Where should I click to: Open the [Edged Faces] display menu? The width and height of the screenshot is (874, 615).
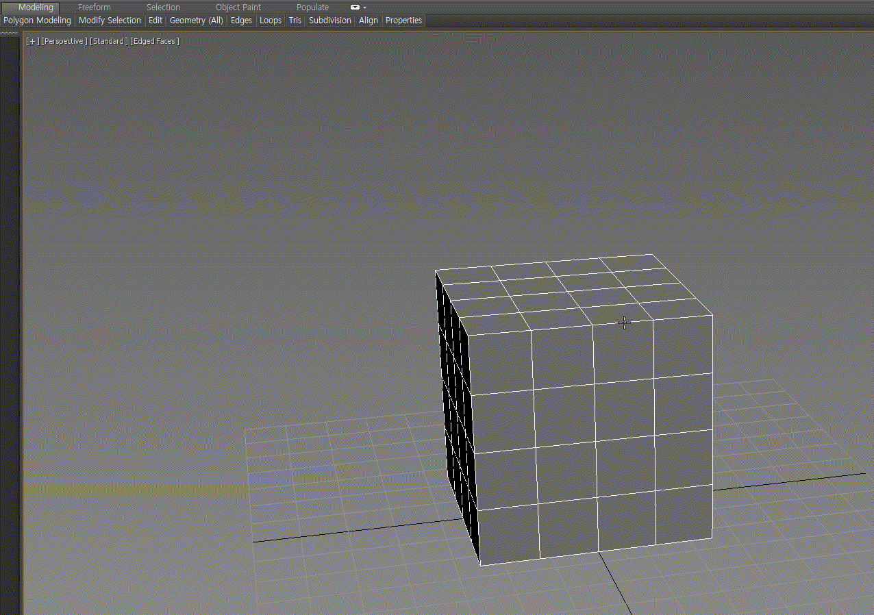coord(155,41)
